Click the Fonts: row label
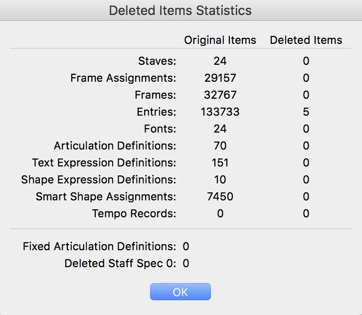 click(x=160, y=129)
